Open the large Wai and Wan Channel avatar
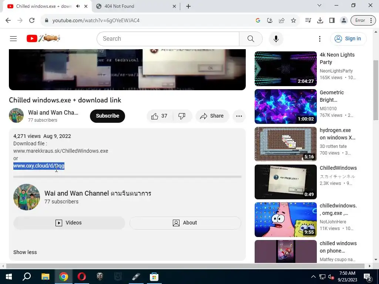This screenshot has height=284, width=379. [x=27, y=197]
